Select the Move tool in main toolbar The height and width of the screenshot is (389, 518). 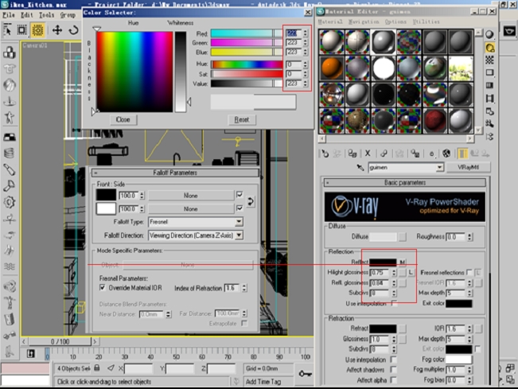pos(57,30)
